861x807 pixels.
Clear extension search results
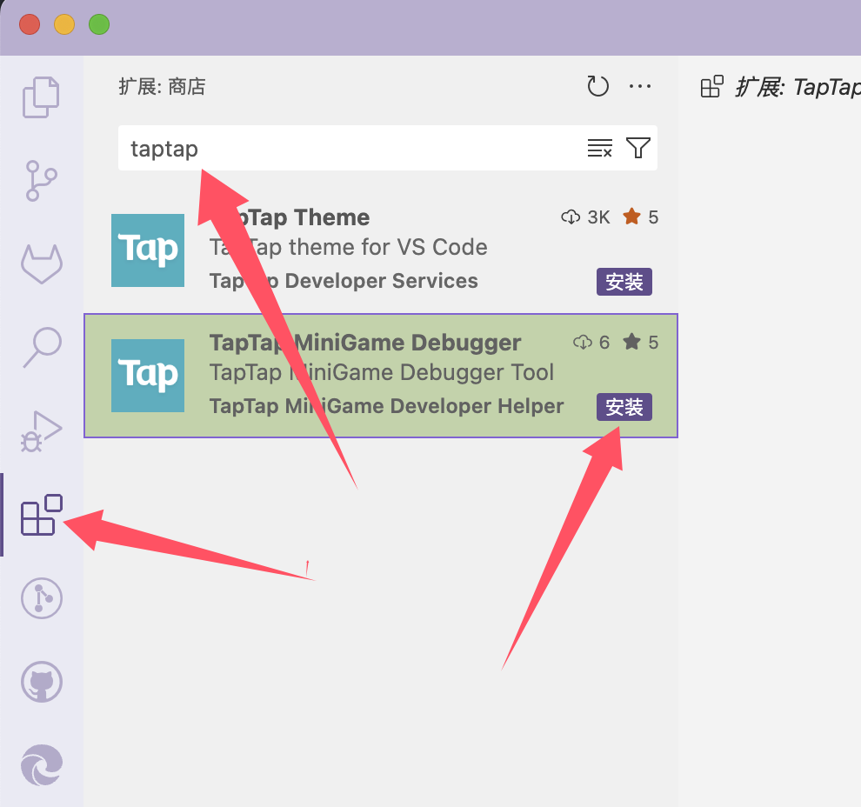(599, 148)
